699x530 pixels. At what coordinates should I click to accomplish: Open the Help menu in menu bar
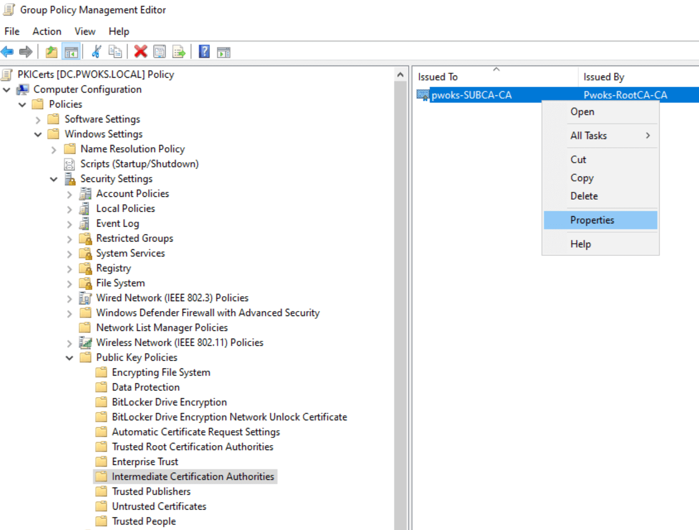tap(119, 31)
